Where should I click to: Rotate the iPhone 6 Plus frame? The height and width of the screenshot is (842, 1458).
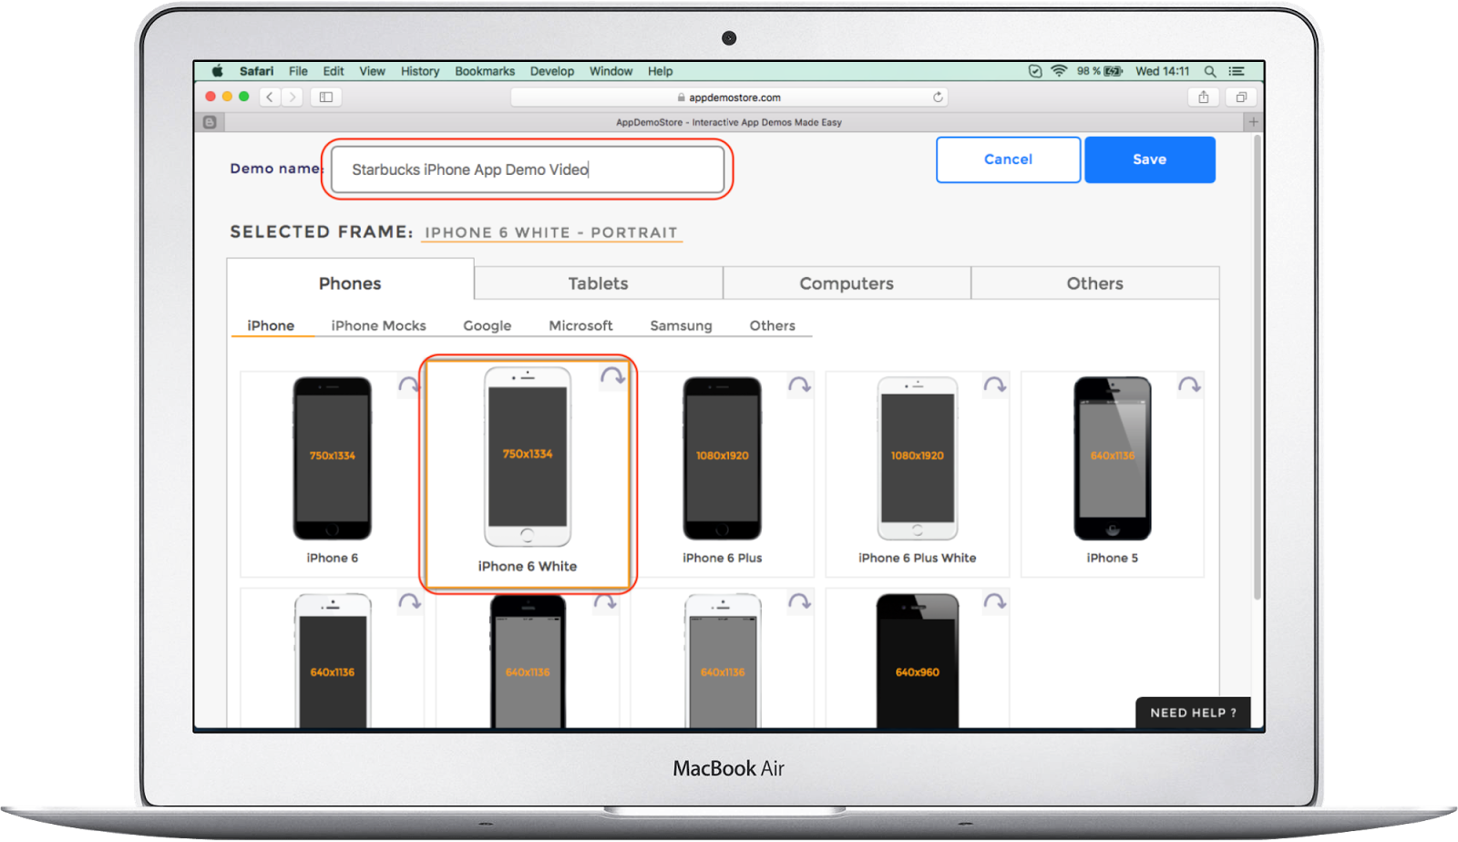[799, 385]
